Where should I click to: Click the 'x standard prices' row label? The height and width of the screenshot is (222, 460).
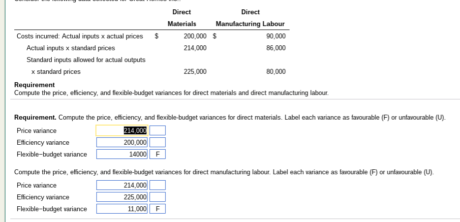click(x=56, y=72)
